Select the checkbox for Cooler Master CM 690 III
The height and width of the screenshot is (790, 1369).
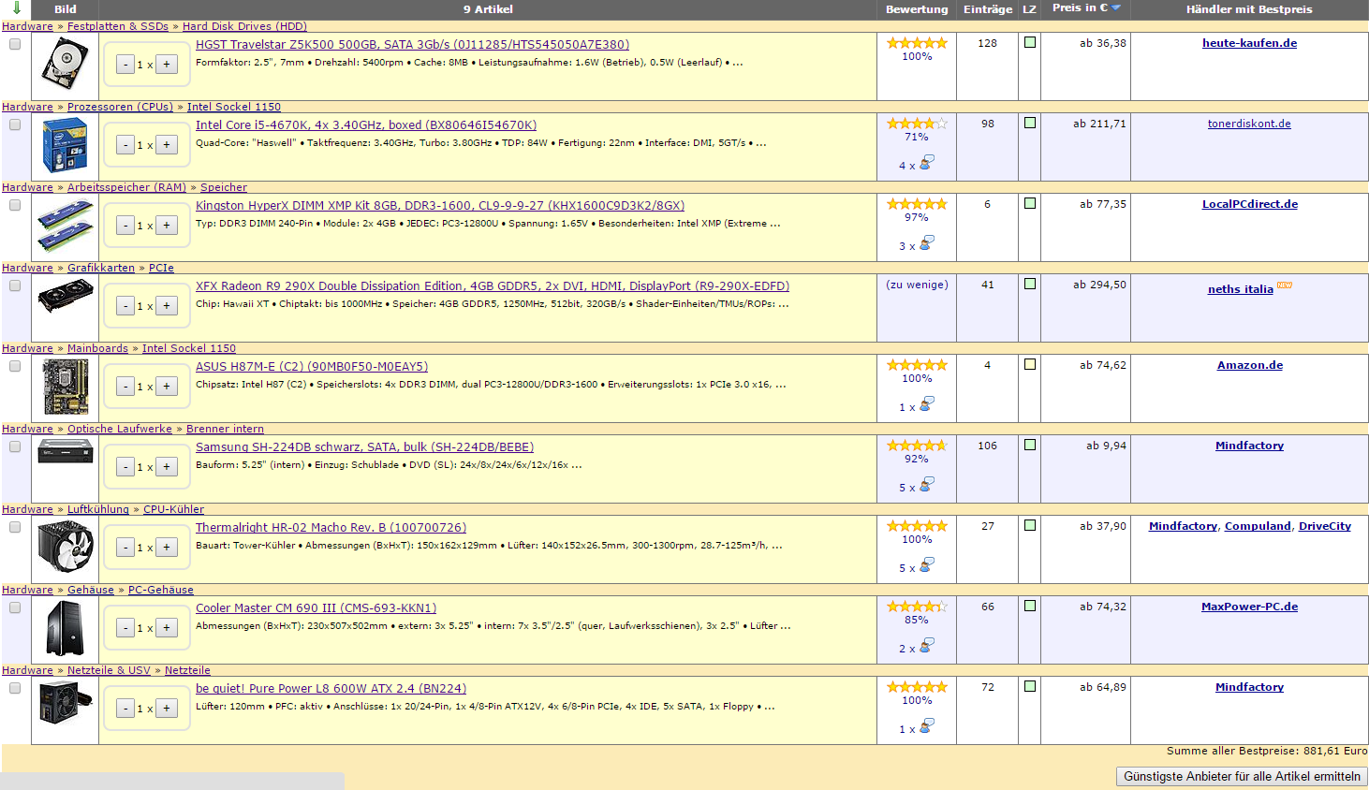pyautogui.click(x=15, y=608)
